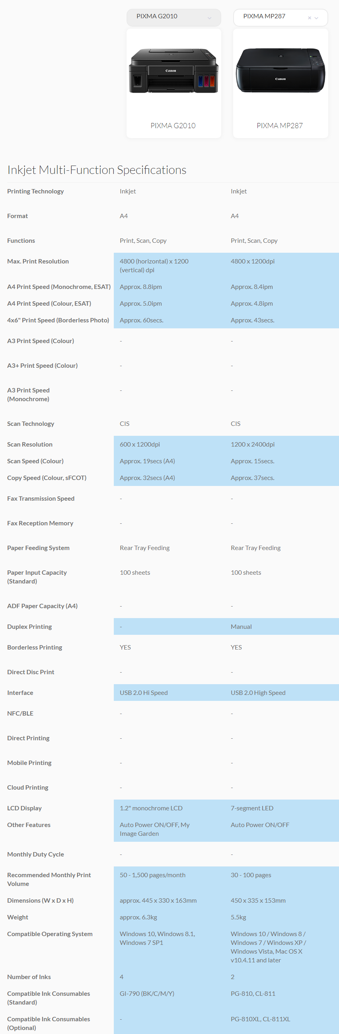Click 'USB 2.0 Hi Speed' interface value
The width and height of the screenshot is (339, 1034).
pyautogui.click(x=144, y=693)
